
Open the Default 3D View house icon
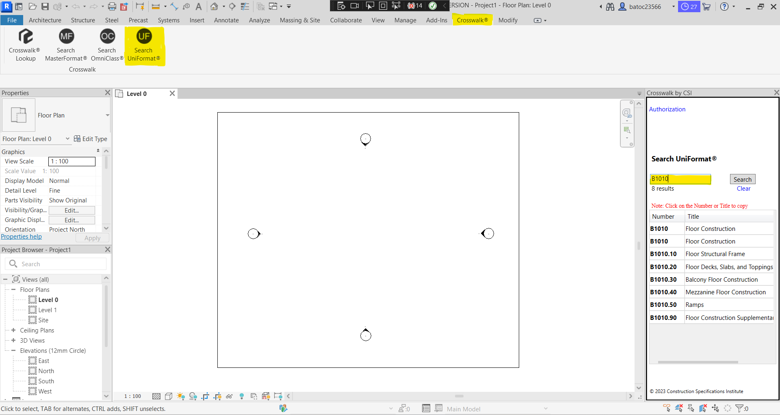click(214, 7)
